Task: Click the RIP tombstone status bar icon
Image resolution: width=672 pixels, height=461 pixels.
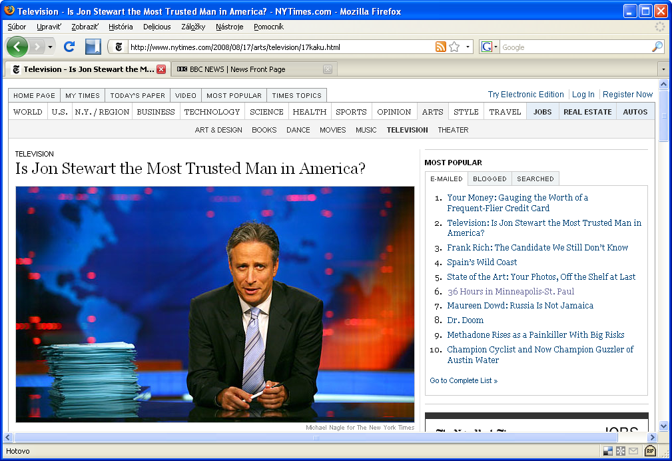Action: pos(650,451)
